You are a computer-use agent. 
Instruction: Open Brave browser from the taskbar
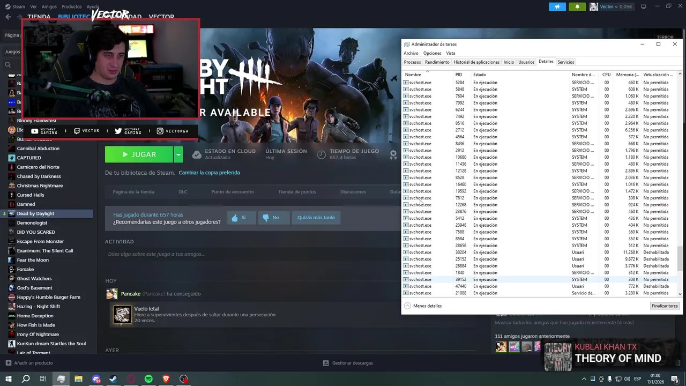(x=166, y=378)
